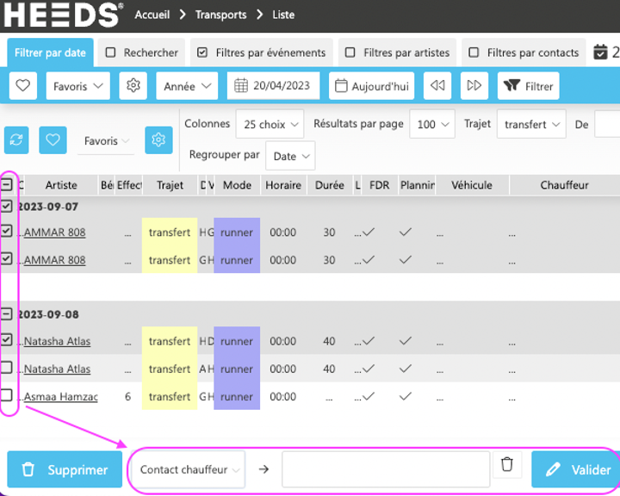Image resolution: width=620 pixels, height=496 pixels.
Task: Open the Colonnes 25 choix dropdown
Action: point(270,124)
